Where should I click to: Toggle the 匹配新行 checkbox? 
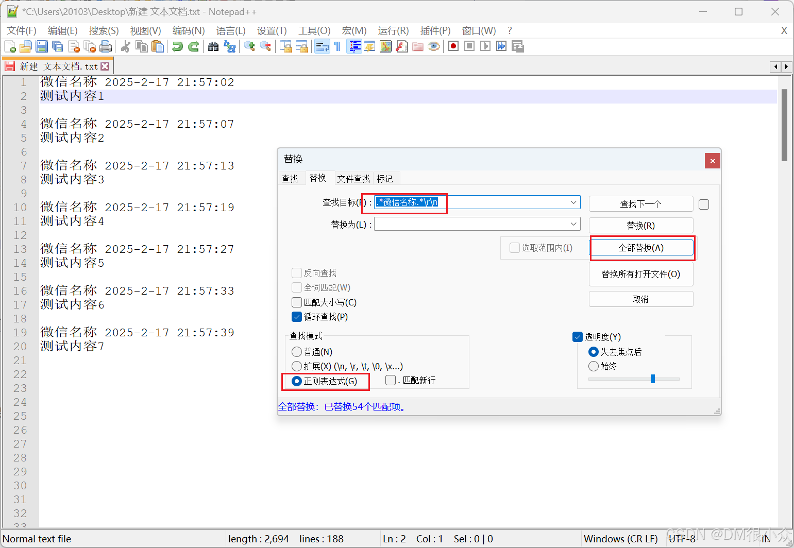click(x=391, y=380)
